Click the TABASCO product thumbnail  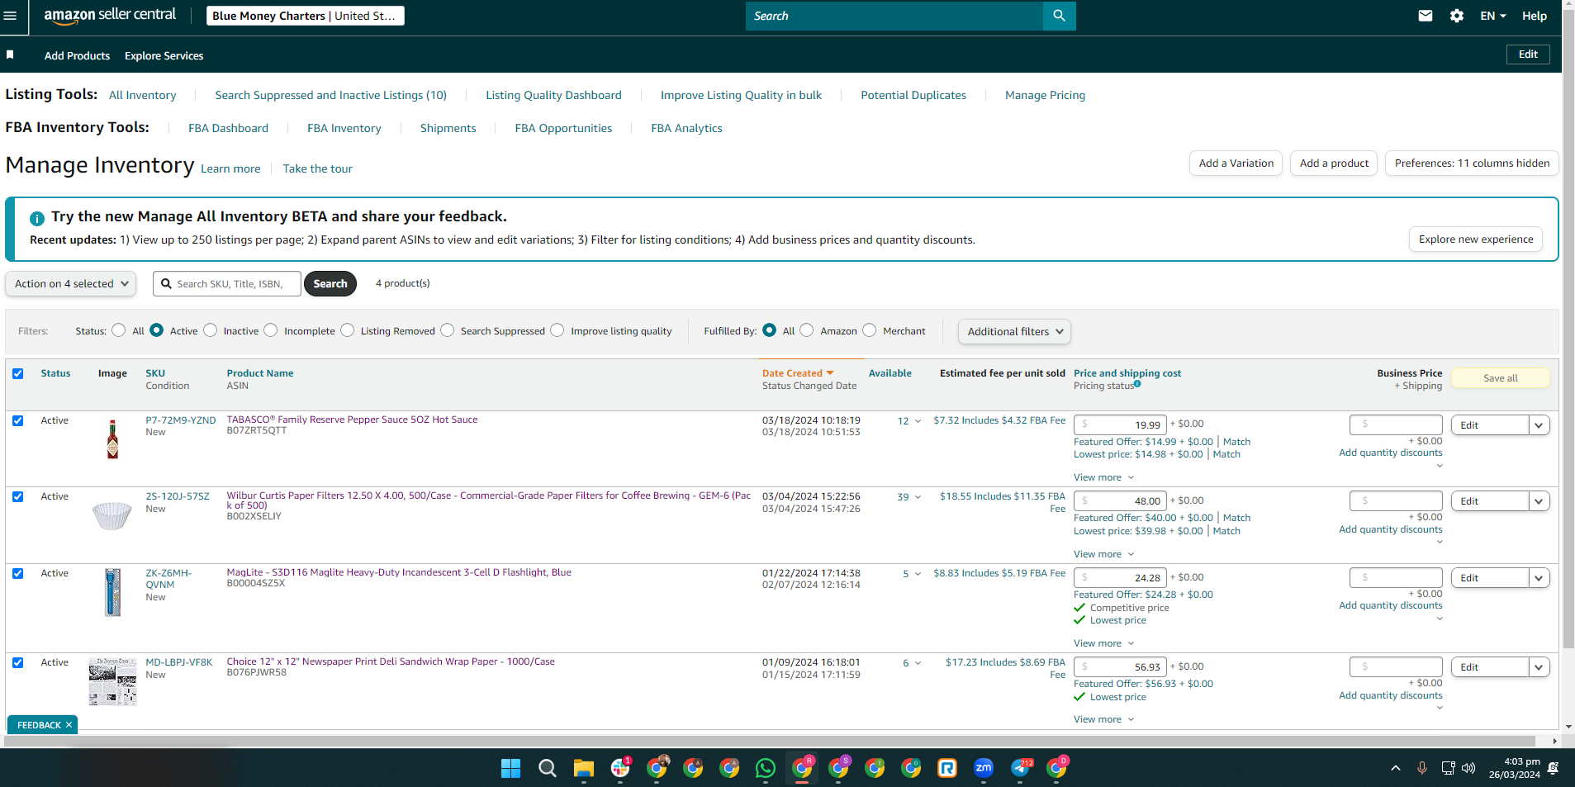pos(113,439)
